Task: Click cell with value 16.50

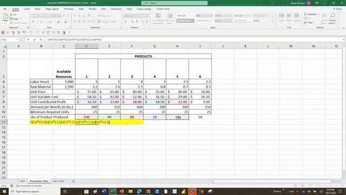Action: tap(86, 102)
